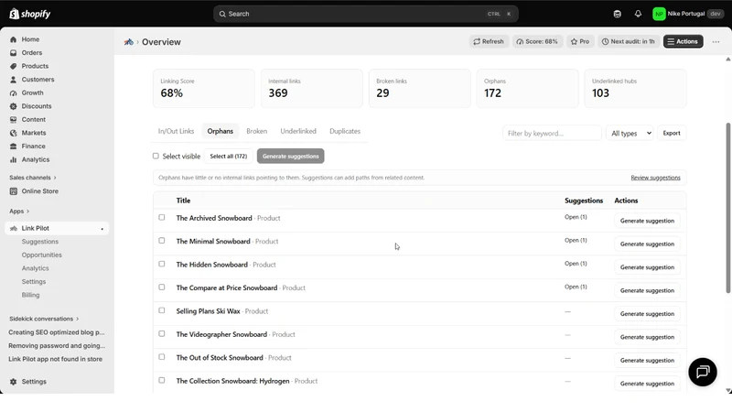
Task: Generate suggestion for The Archived Snowboard
Action: coord(647,221)
